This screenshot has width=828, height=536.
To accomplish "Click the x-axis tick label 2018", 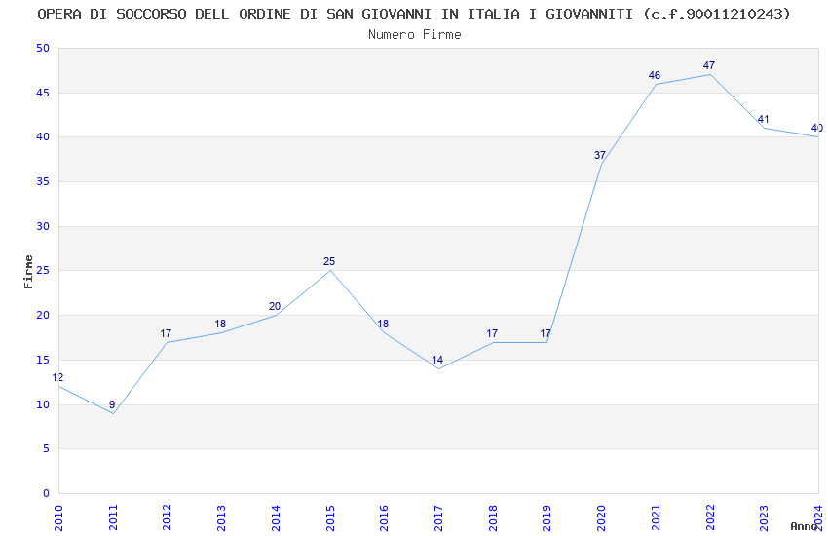I will 493,518.
